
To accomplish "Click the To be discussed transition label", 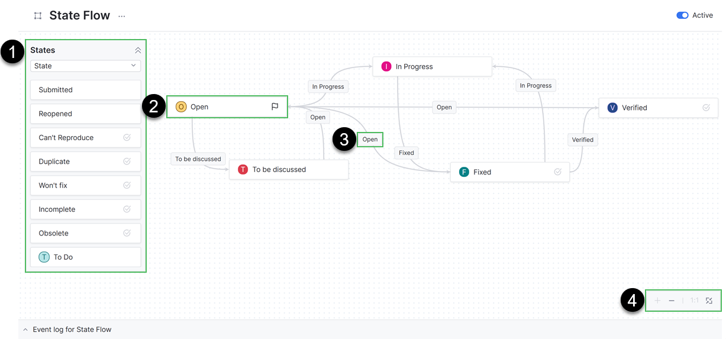I will [198, 159].
